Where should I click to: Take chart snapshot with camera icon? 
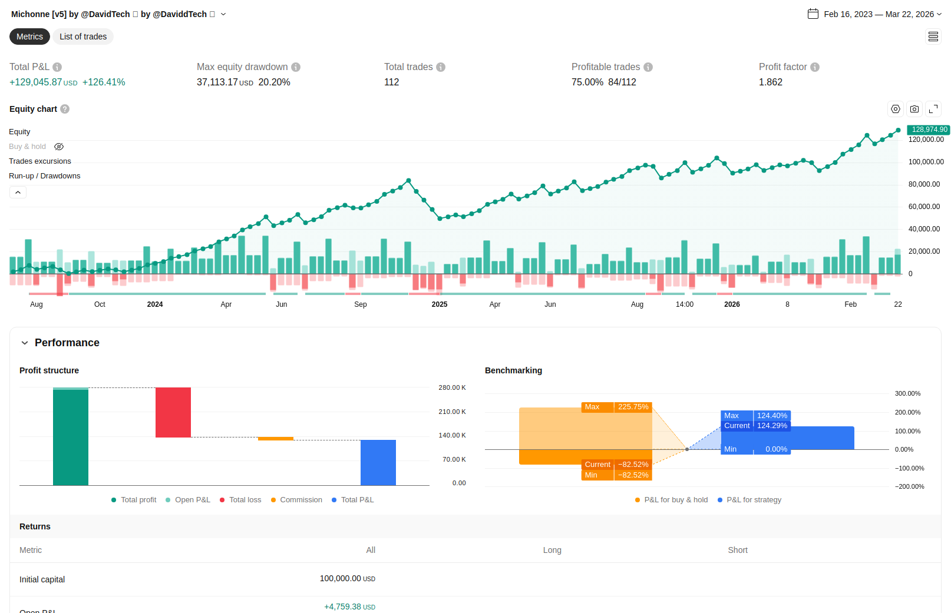point(914,109)
